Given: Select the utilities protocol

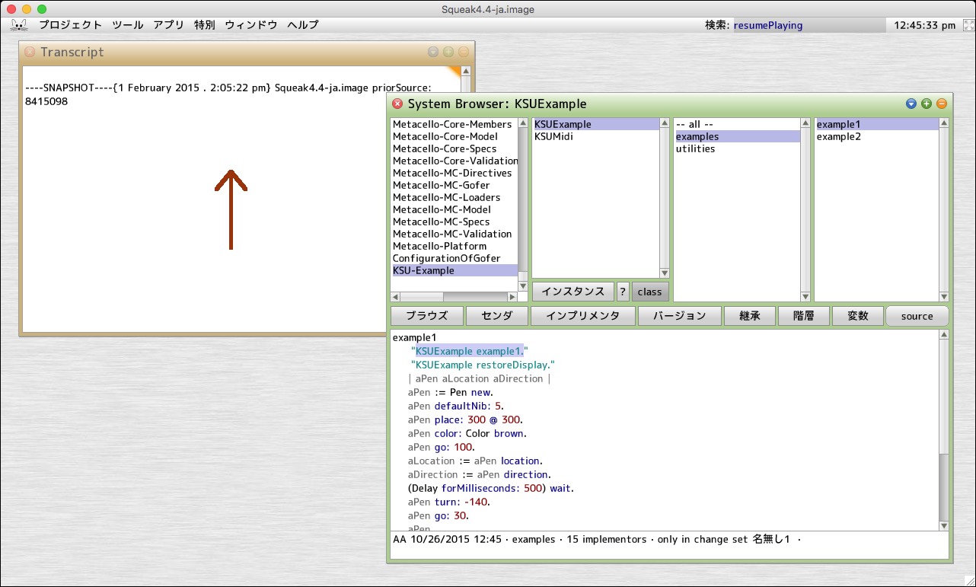Looking at the screenshot, I should [x=737, y=148].
